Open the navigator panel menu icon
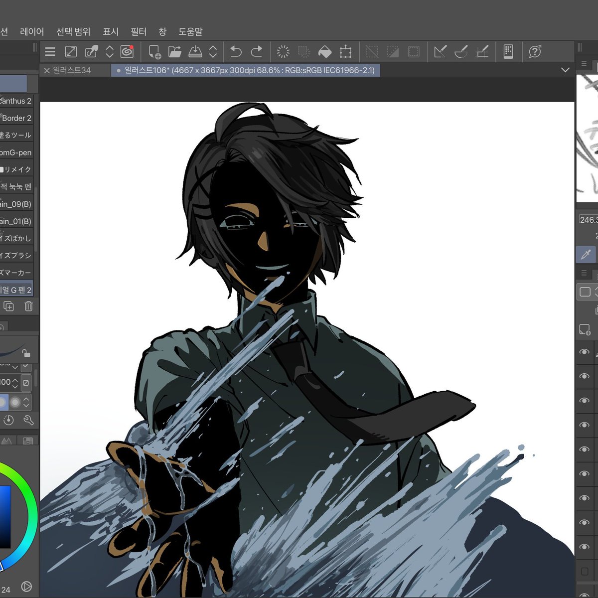Screen dimensions: 598x598 click(584, 64)
